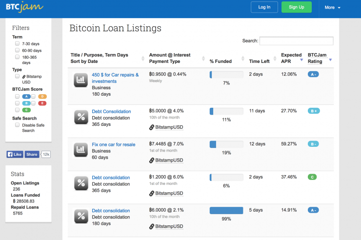Click the 19% funded progress bar
The height and width of the screenshot is (240, 361).
(x=226, y=144)
